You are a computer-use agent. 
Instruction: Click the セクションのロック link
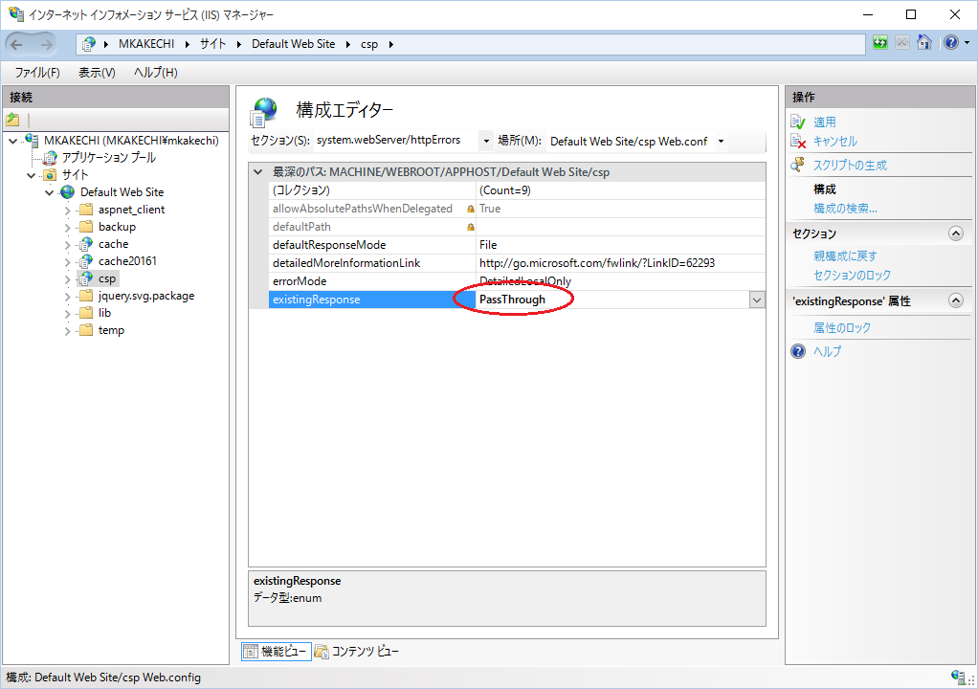tap(852, 276)
